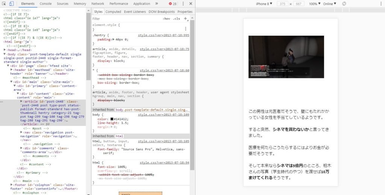The height and width of the screenshot is (195, 385).
Task: Select the html lang="ja" element line
Action: (x=18, y=42)
